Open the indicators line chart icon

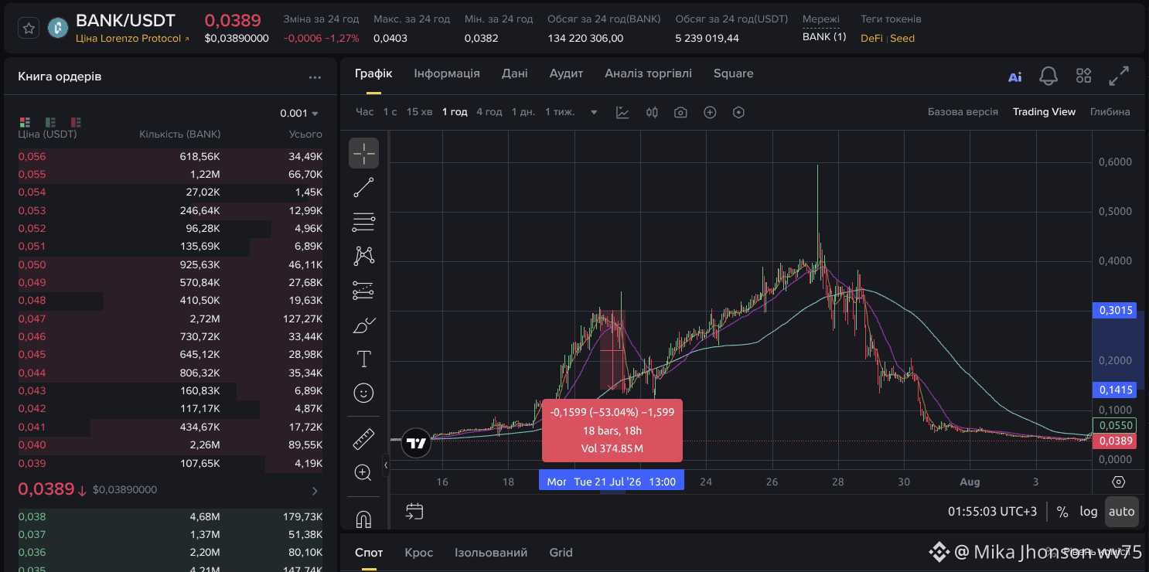click(622, 112)
